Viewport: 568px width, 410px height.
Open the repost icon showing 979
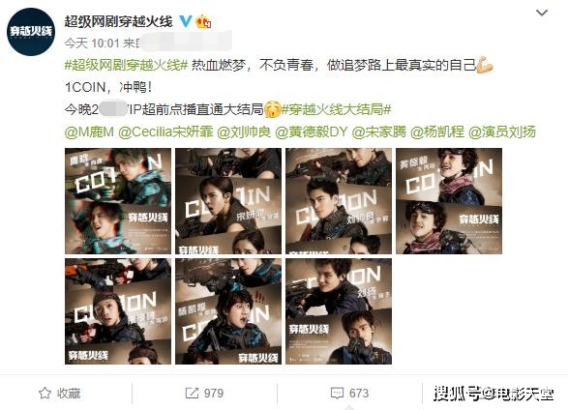tap(192, 393)
